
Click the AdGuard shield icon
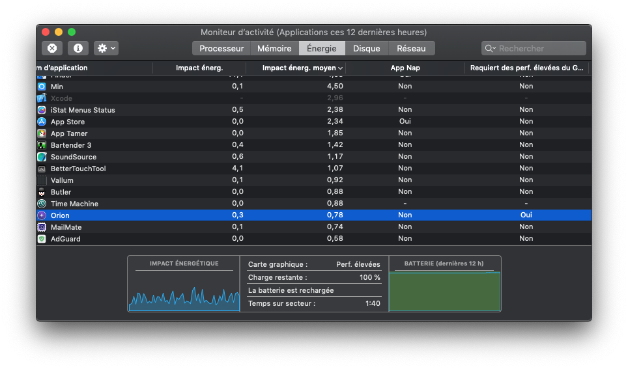(42, 239)
